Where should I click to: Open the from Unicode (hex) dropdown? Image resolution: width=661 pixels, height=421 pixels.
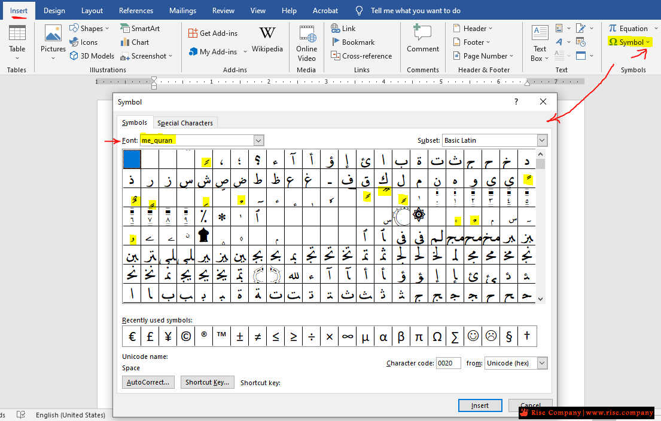coord(542,363)
